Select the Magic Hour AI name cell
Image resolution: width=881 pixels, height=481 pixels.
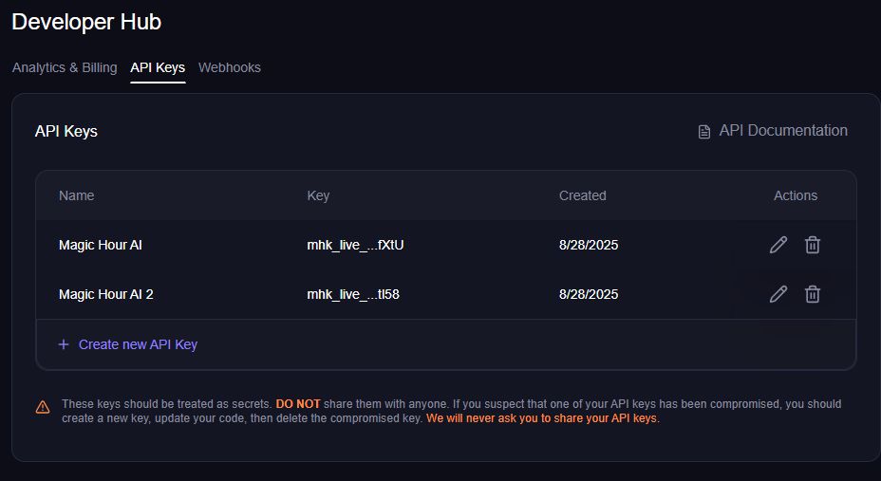pyautogui.click(x=101, y=245)
